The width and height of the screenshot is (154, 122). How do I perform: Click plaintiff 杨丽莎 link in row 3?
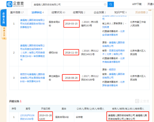[x=112, y=70]
